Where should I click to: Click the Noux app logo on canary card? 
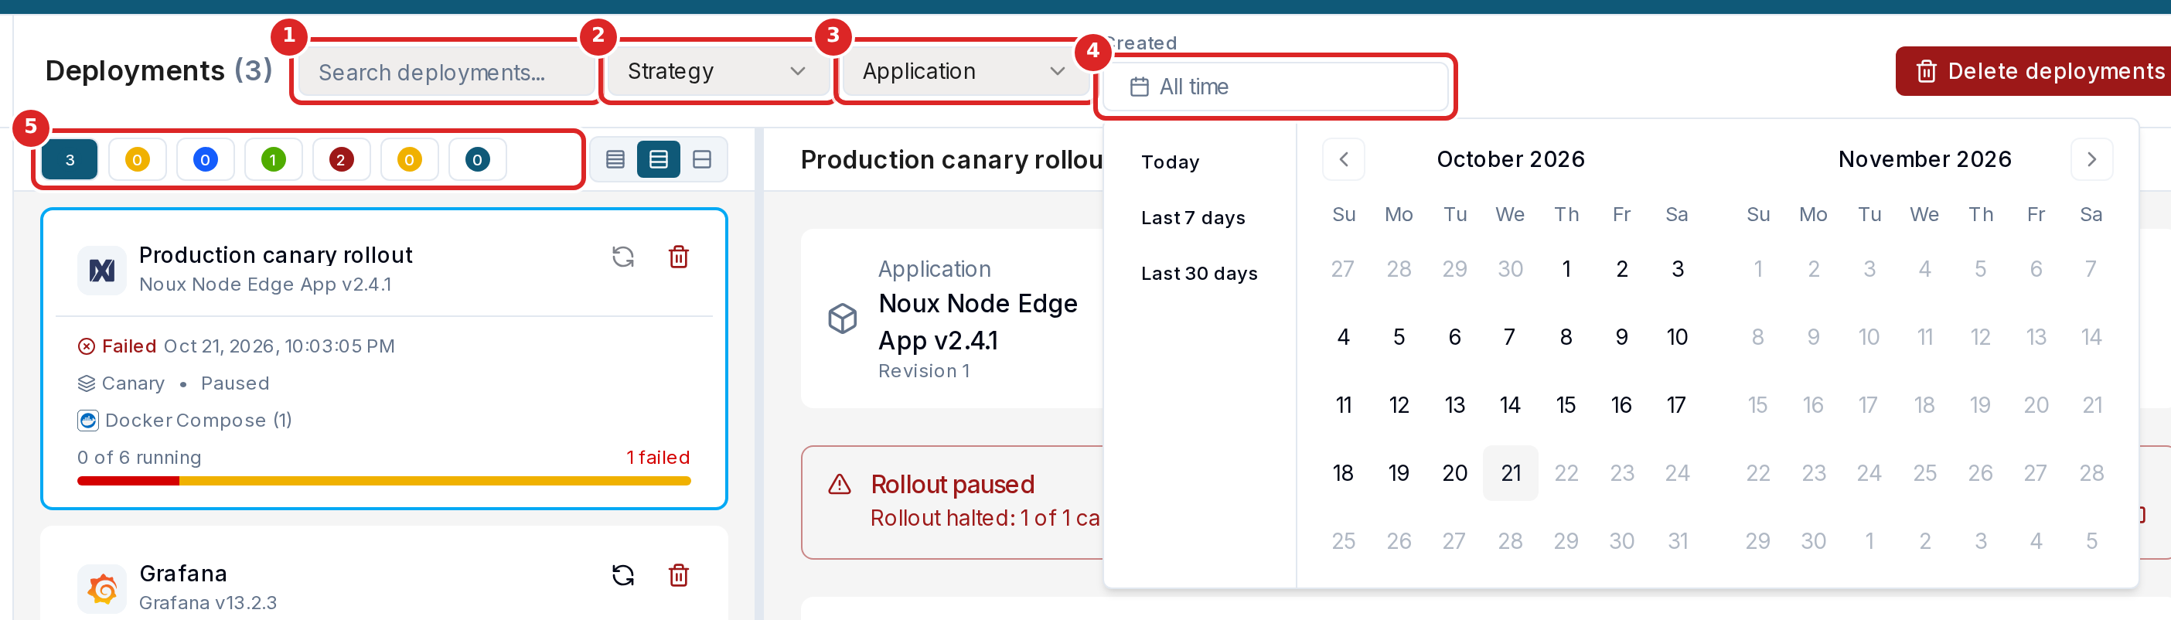(102, 271)
